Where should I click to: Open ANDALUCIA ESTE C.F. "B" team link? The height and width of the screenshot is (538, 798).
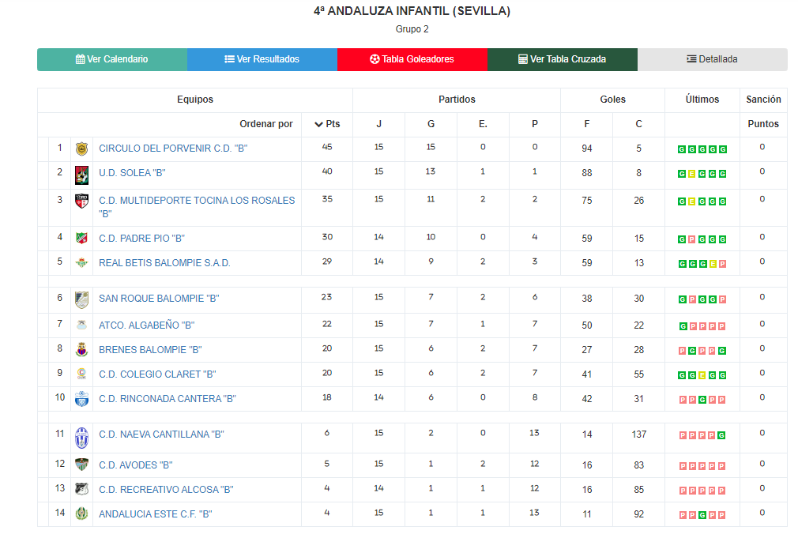[155, 514]
